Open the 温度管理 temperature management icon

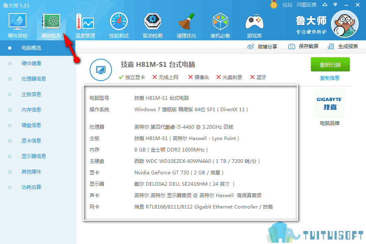tap(85, 25)
